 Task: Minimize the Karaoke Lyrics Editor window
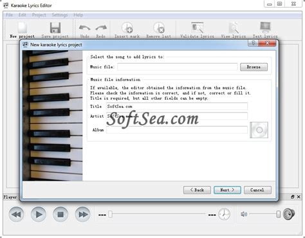pos(270,4)
